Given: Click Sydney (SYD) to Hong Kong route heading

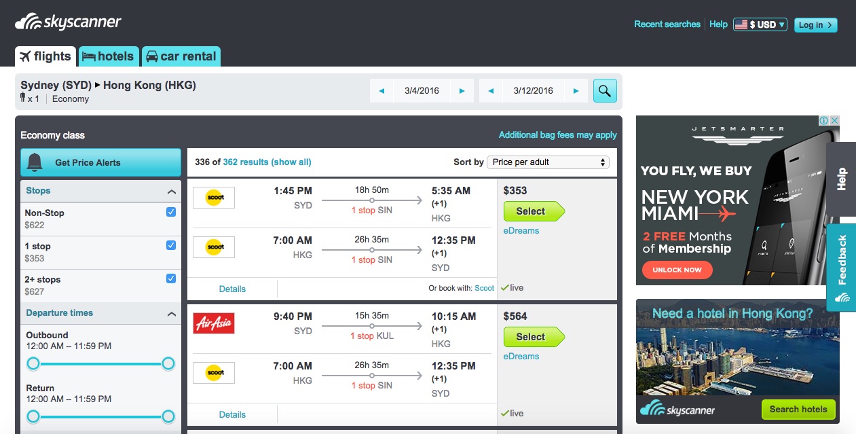Looking at the screenshot, I should click(108, 86).
